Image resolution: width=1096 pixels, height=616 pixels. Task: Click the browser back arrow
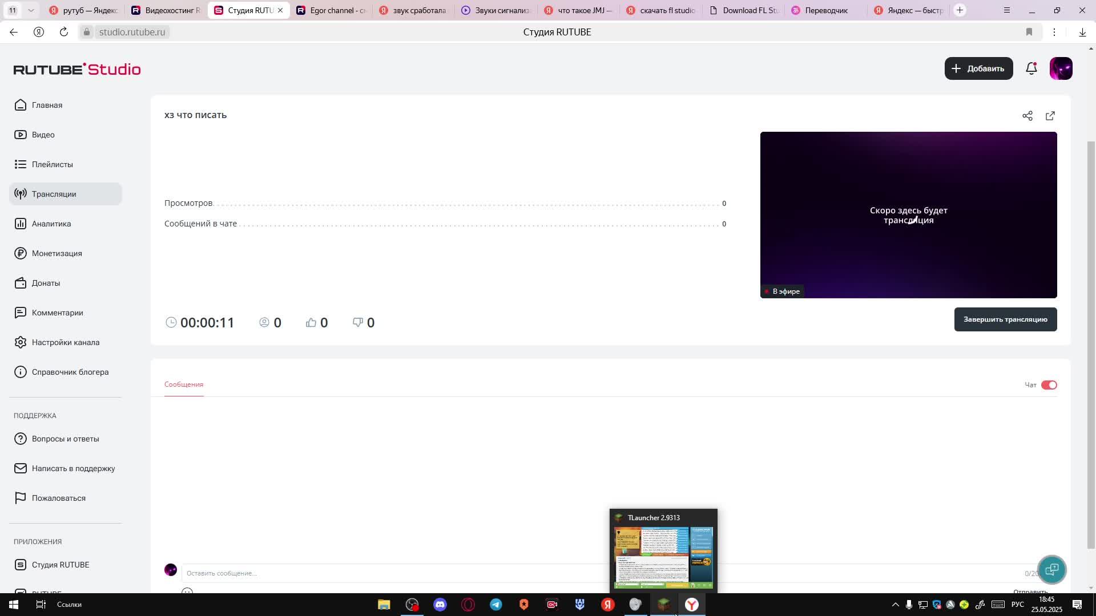coord(13,32)
